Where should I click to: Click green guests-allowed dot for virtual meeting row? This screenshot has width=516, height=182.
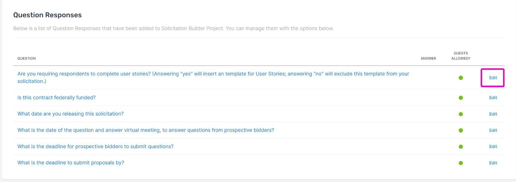(x=461, y=130)
